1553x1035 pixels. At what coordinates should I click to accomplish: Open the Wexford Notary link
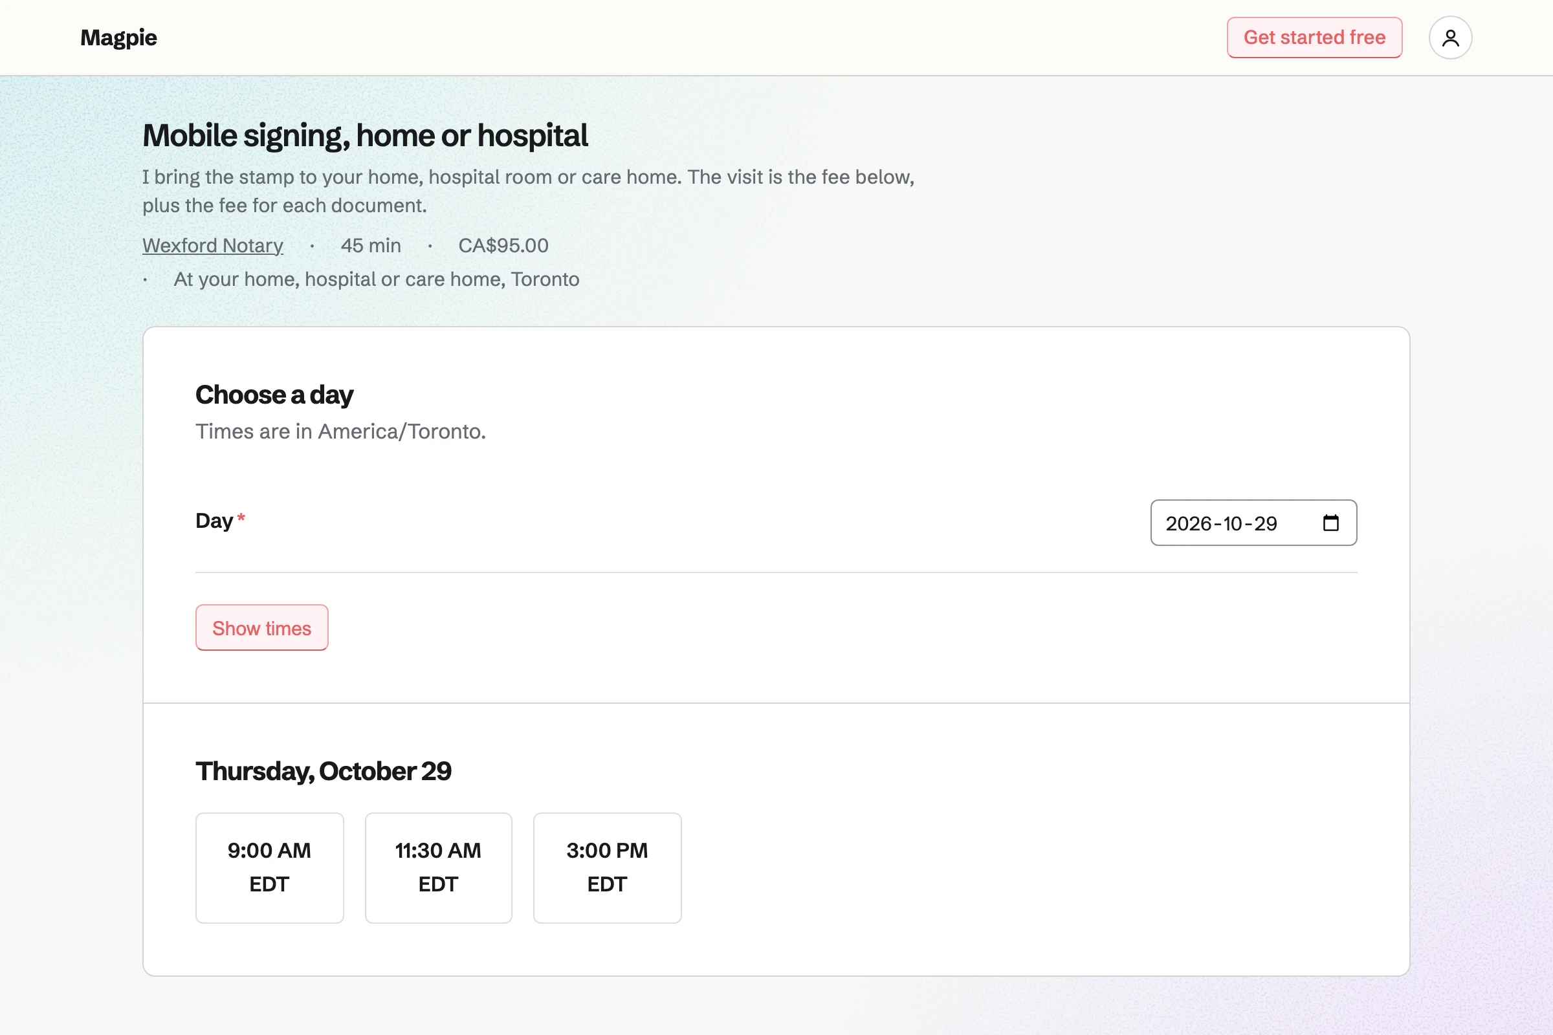[x=213, y=246]
